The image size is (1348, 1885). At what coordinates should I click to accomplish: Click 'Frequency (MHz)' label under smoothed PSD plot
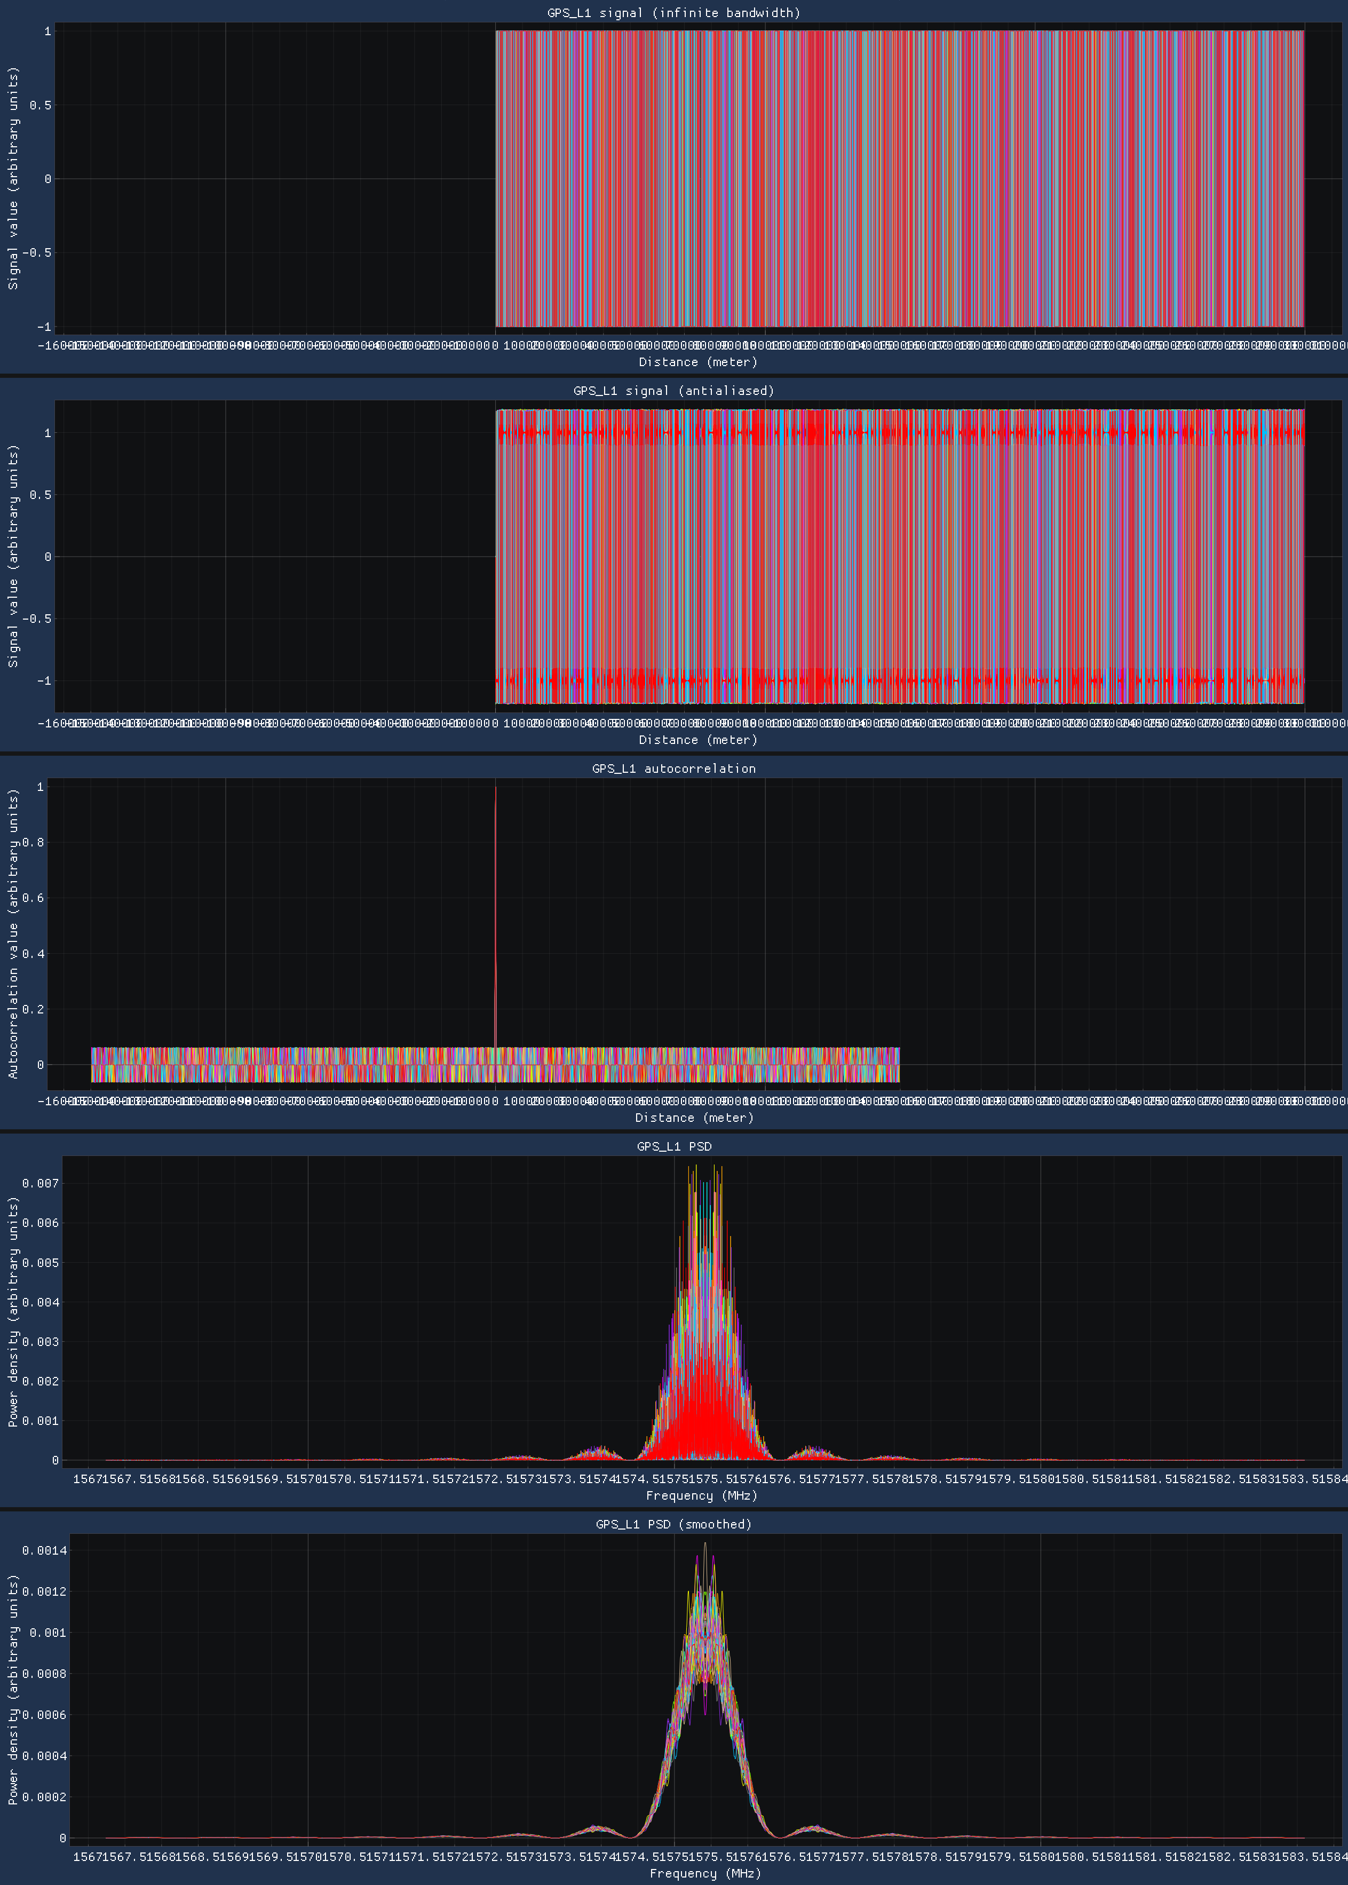click(x=705, y=1873)
